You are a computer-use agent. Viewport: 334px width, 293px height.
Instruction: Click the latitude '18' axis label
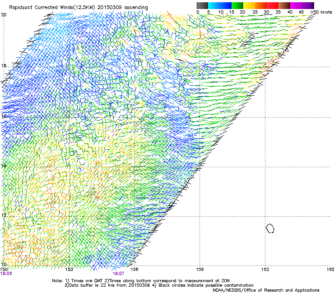click(x=4, y=65)
